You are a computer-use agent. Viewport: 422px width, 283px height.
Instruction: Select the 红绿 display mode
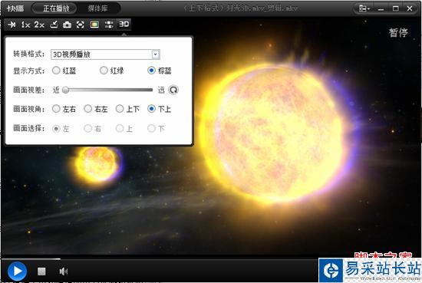(x=112, y=71)
